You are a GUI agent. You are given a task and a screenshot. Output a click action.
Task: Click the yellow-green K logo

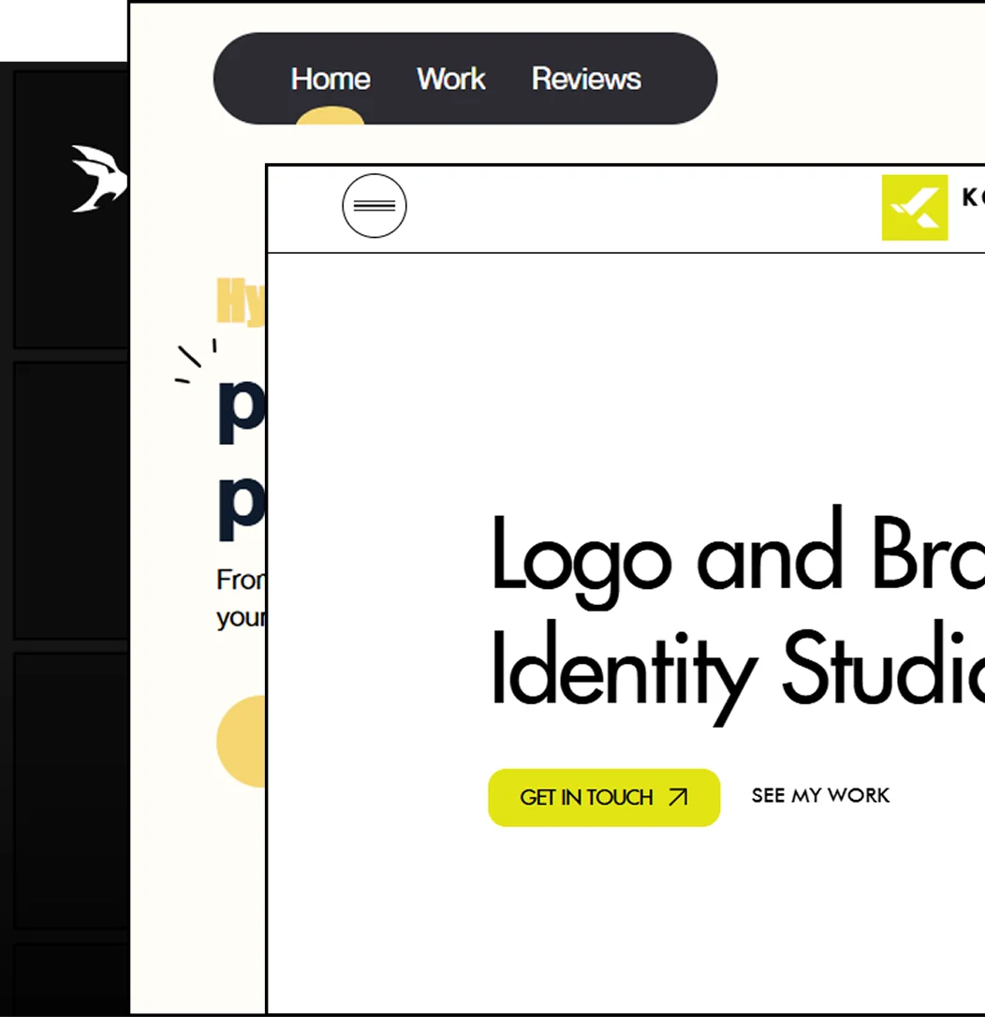pyautogui.click(x=914, y=207)
